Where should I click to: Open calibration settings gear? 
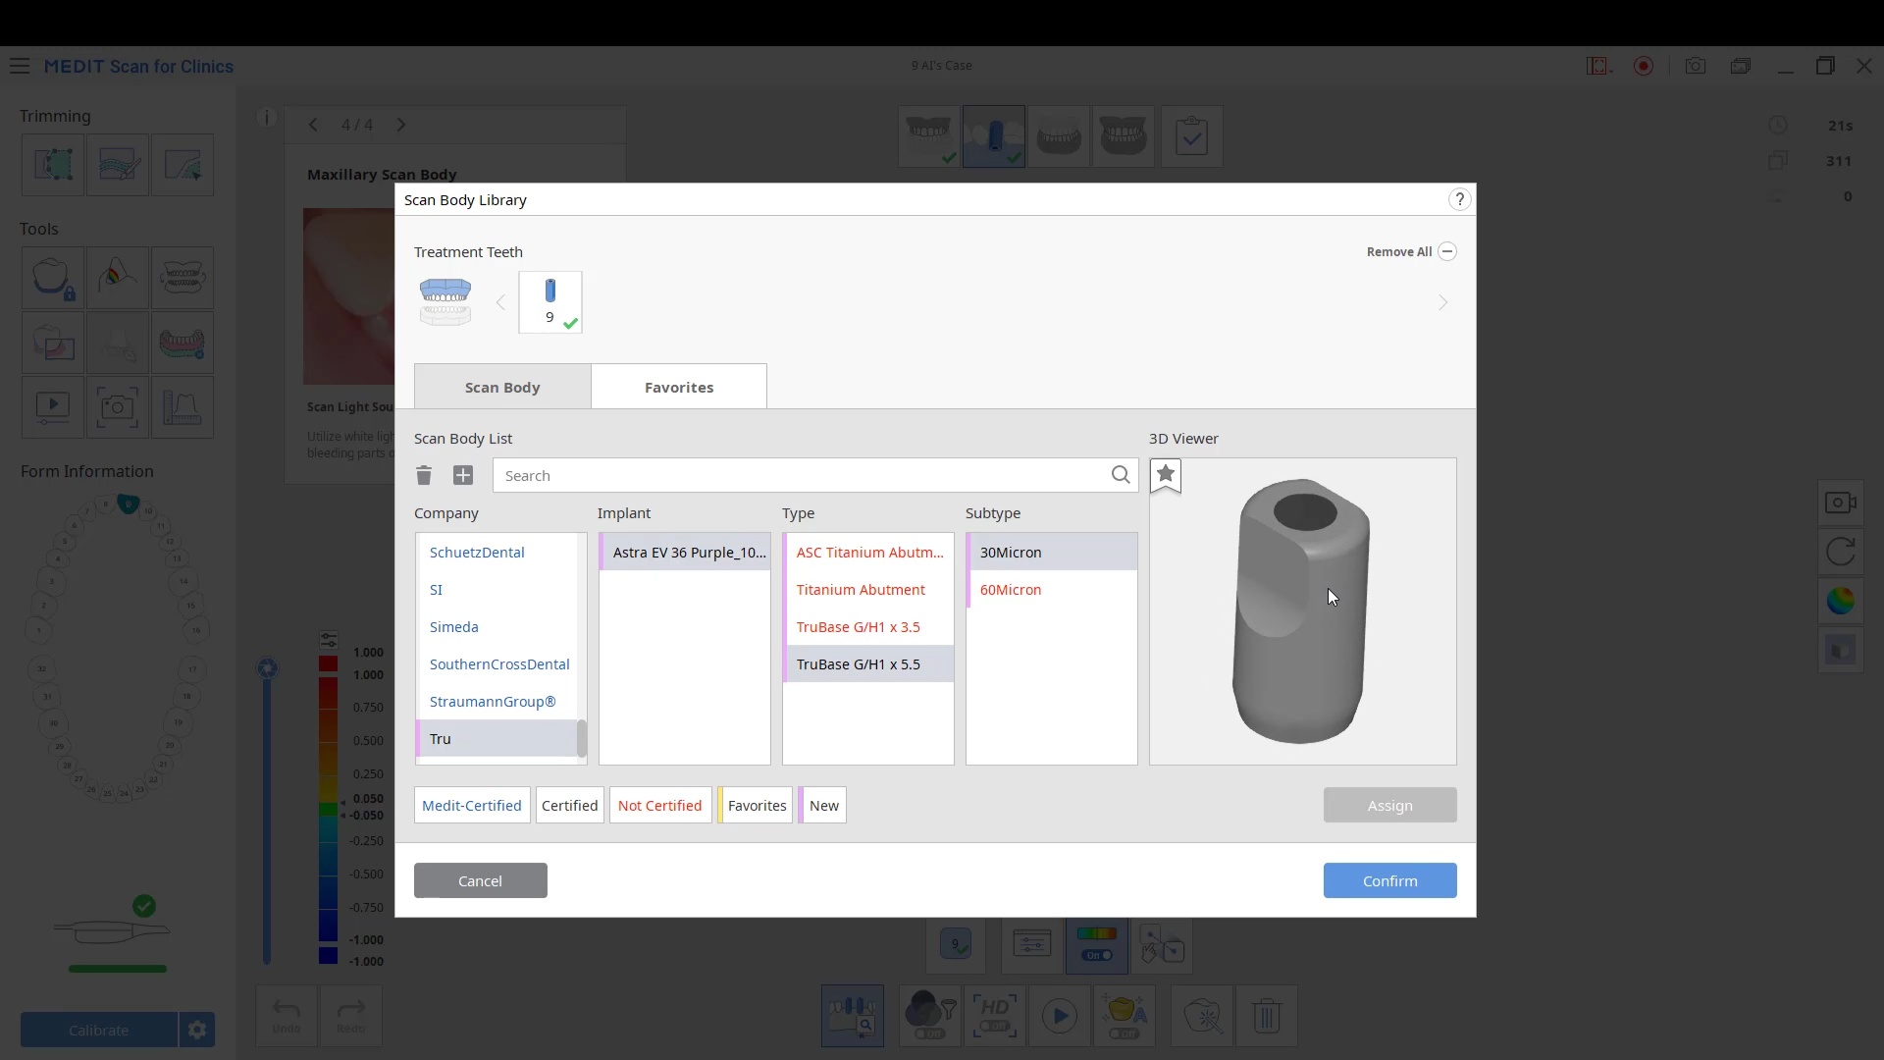[x=197, y=1031]
